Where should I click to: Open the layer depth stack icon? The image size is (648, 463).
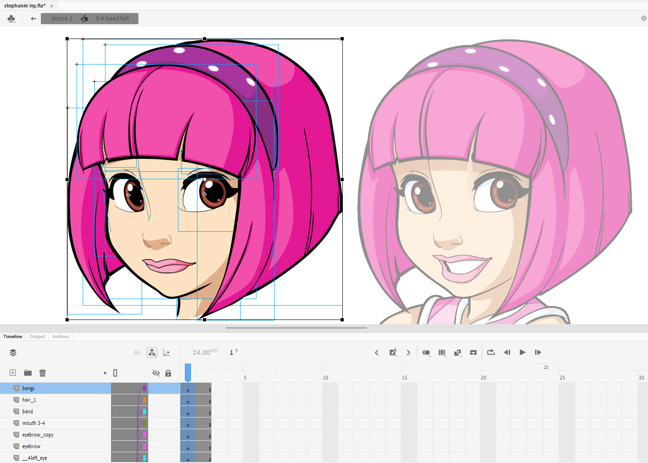[13, 352]
